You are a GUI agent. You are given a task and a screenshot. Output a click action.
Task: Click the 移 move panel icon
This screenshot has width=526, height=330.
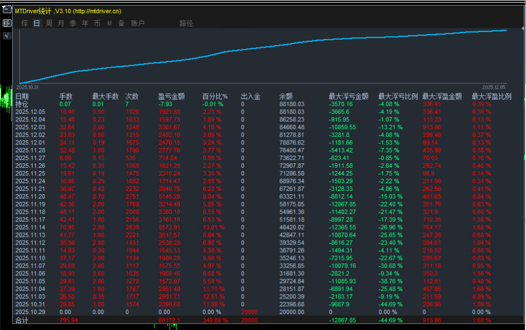coord(7,23)
